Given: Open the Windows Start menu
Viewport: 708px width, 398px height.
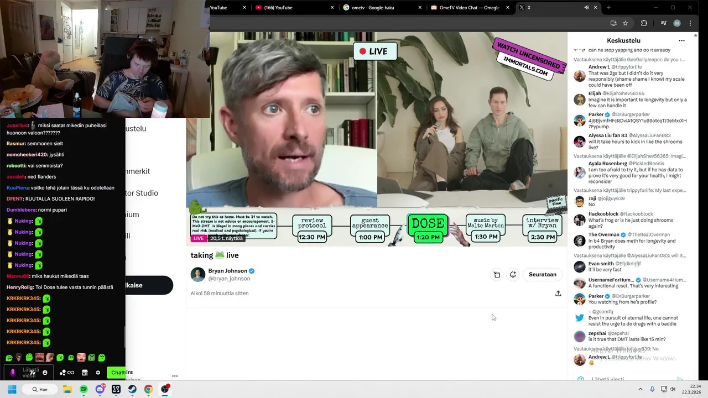Looking at the screenshot, I should (12, 389).
